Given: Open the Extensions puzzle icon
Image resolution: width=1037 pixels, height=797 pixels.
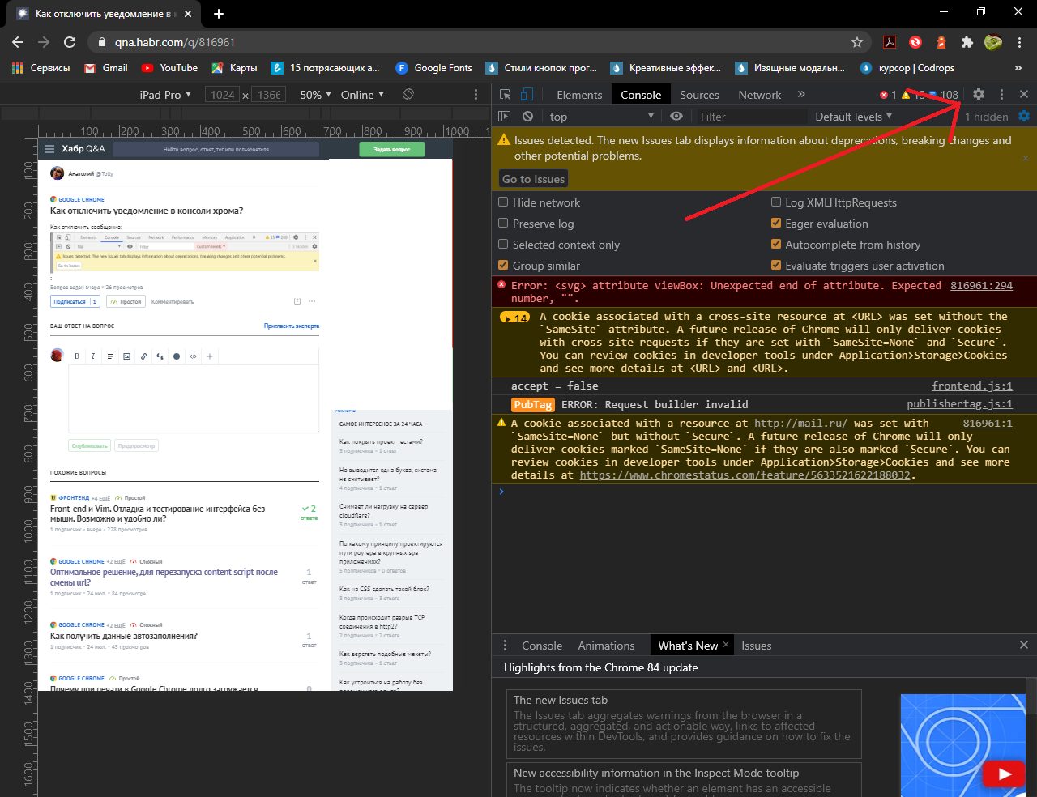Looking at the screenshot, I should tap(967, 42).
